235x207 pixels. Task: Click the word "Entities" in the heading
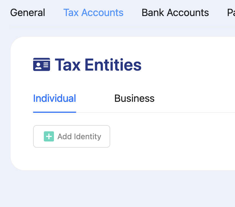pyautogui.click(x=113, y=65)
